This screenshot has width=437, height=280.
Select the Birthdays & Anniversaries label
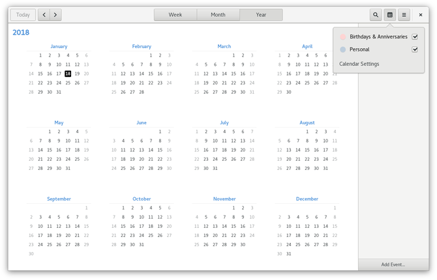[x=378, y=36]
